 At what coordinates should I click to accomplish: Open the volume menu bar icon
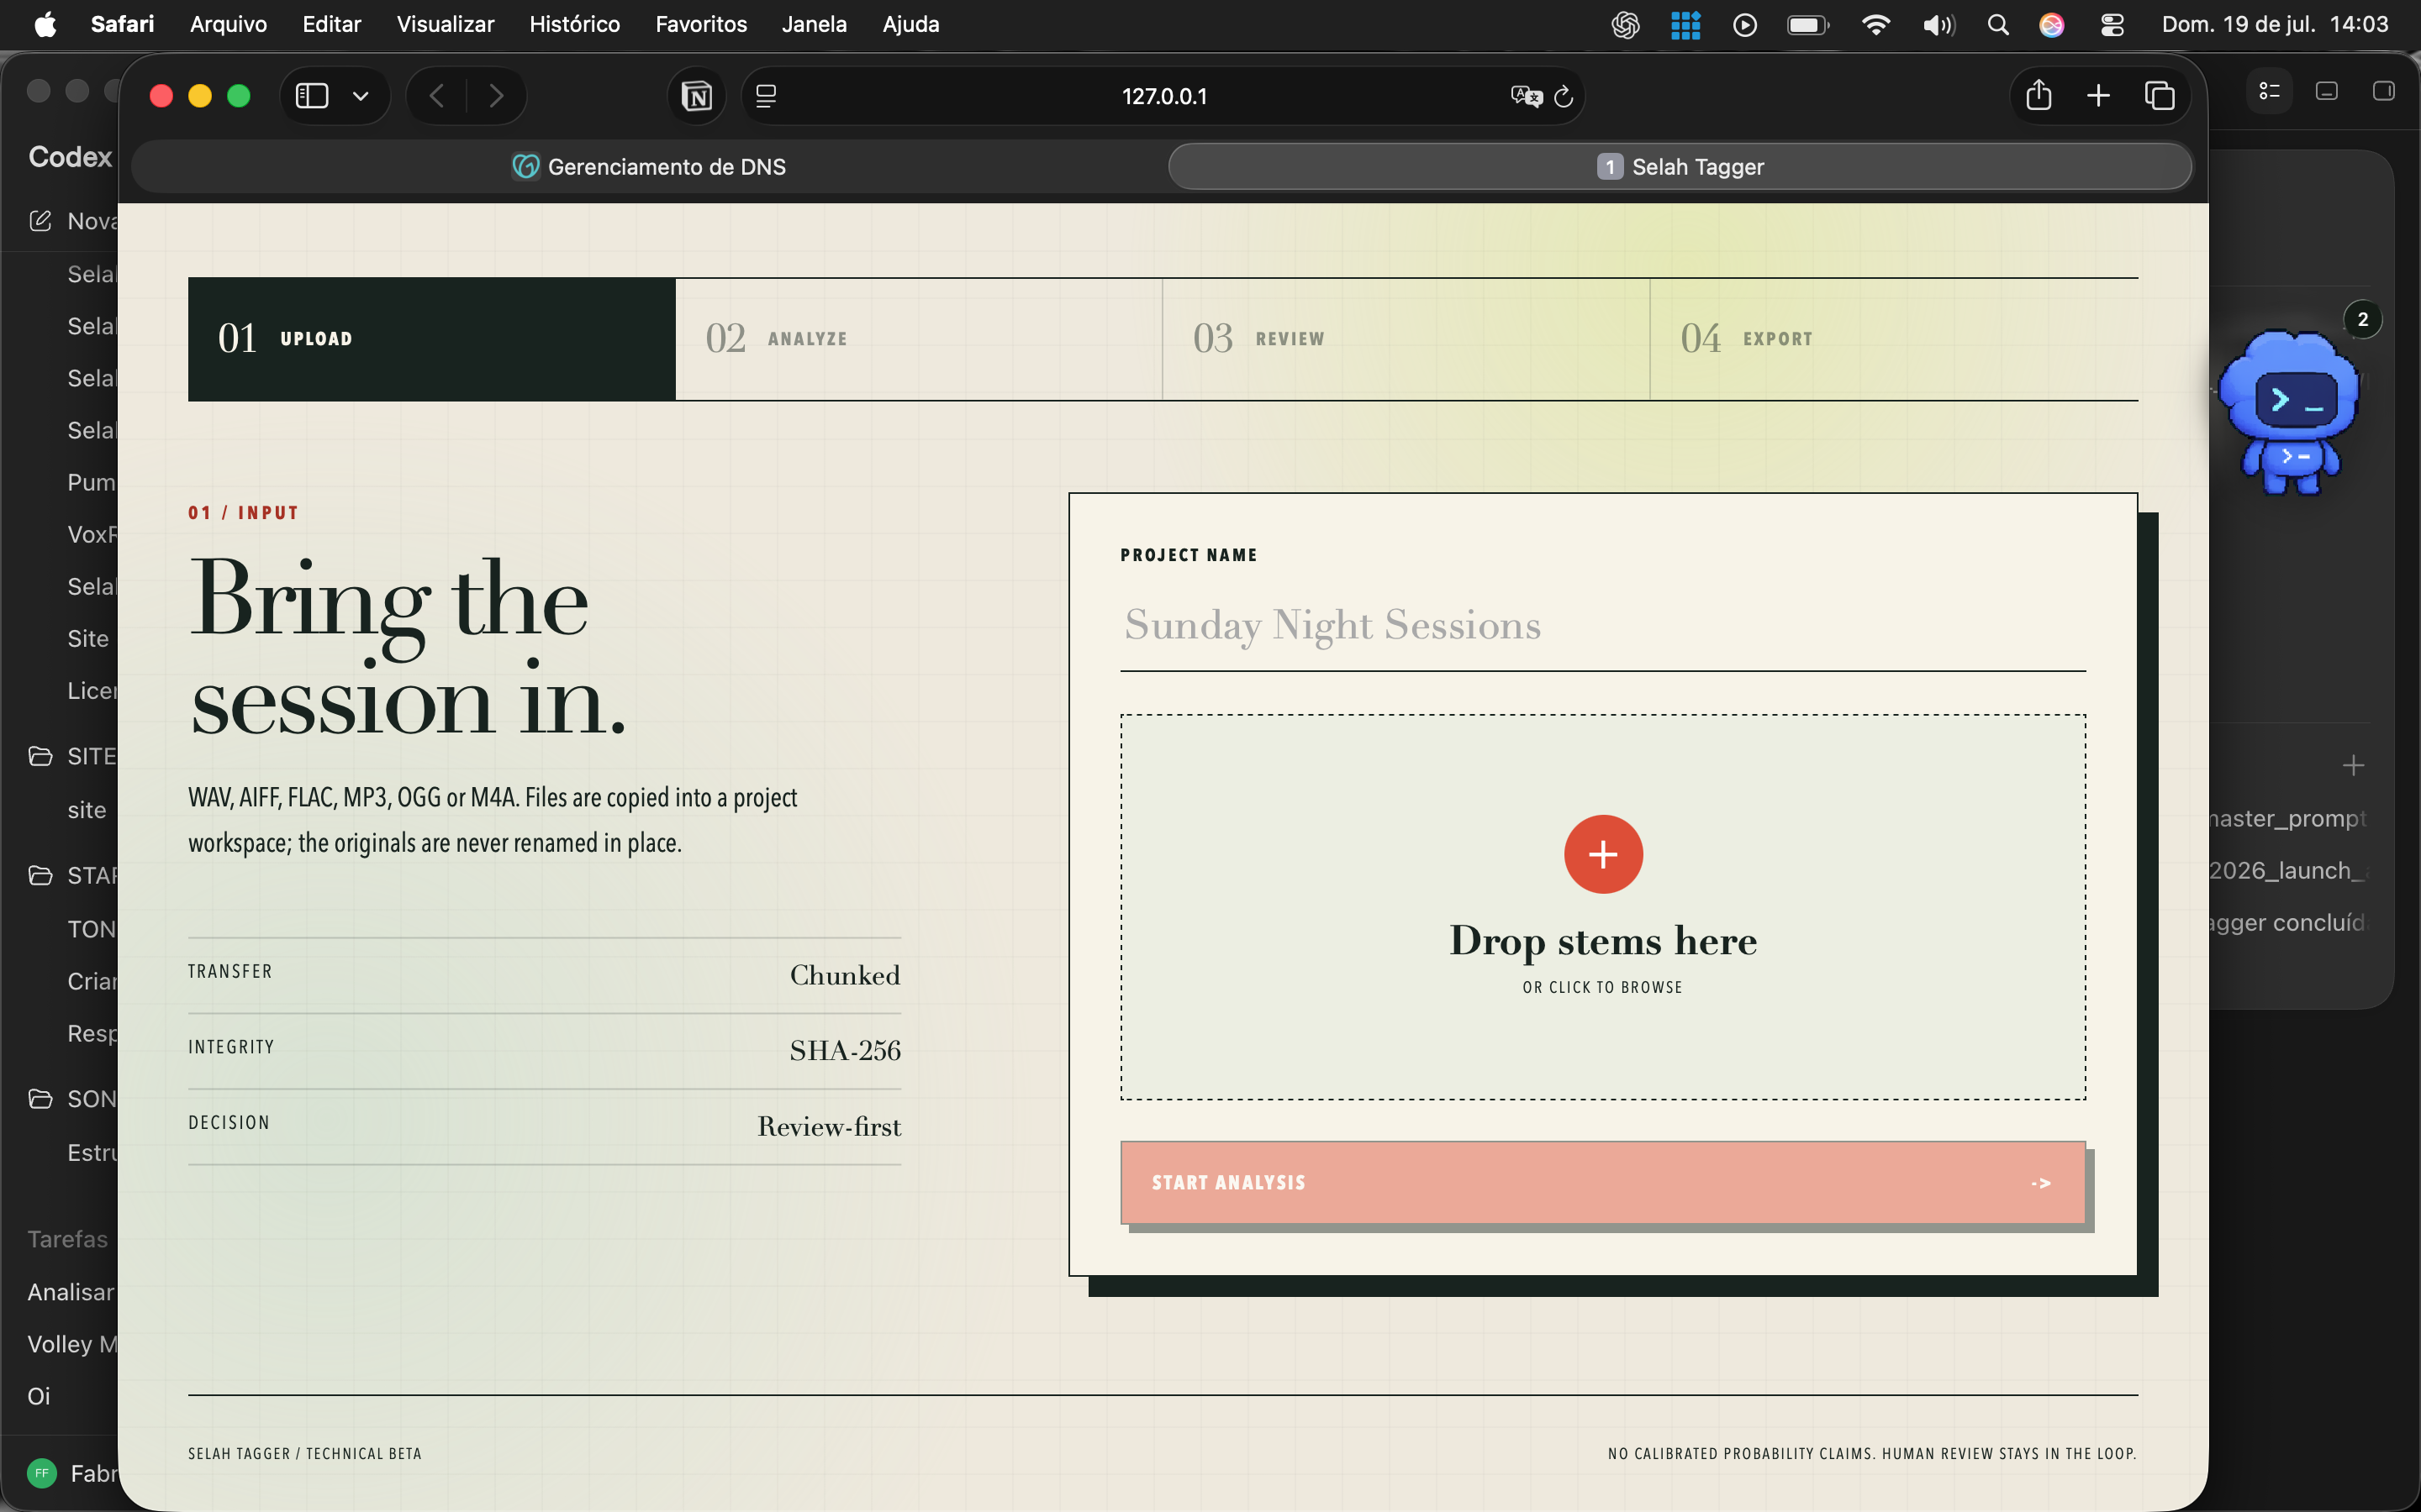click(1938, 24)
